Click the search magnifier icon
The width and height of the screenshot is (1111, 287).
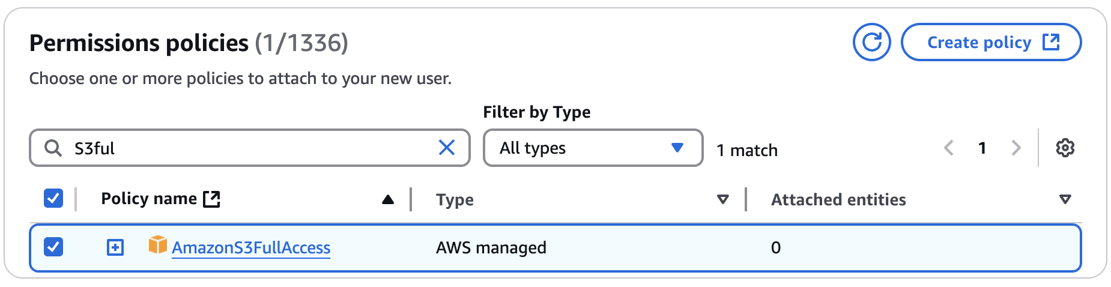pyautogui.click(x=53, y=148)
